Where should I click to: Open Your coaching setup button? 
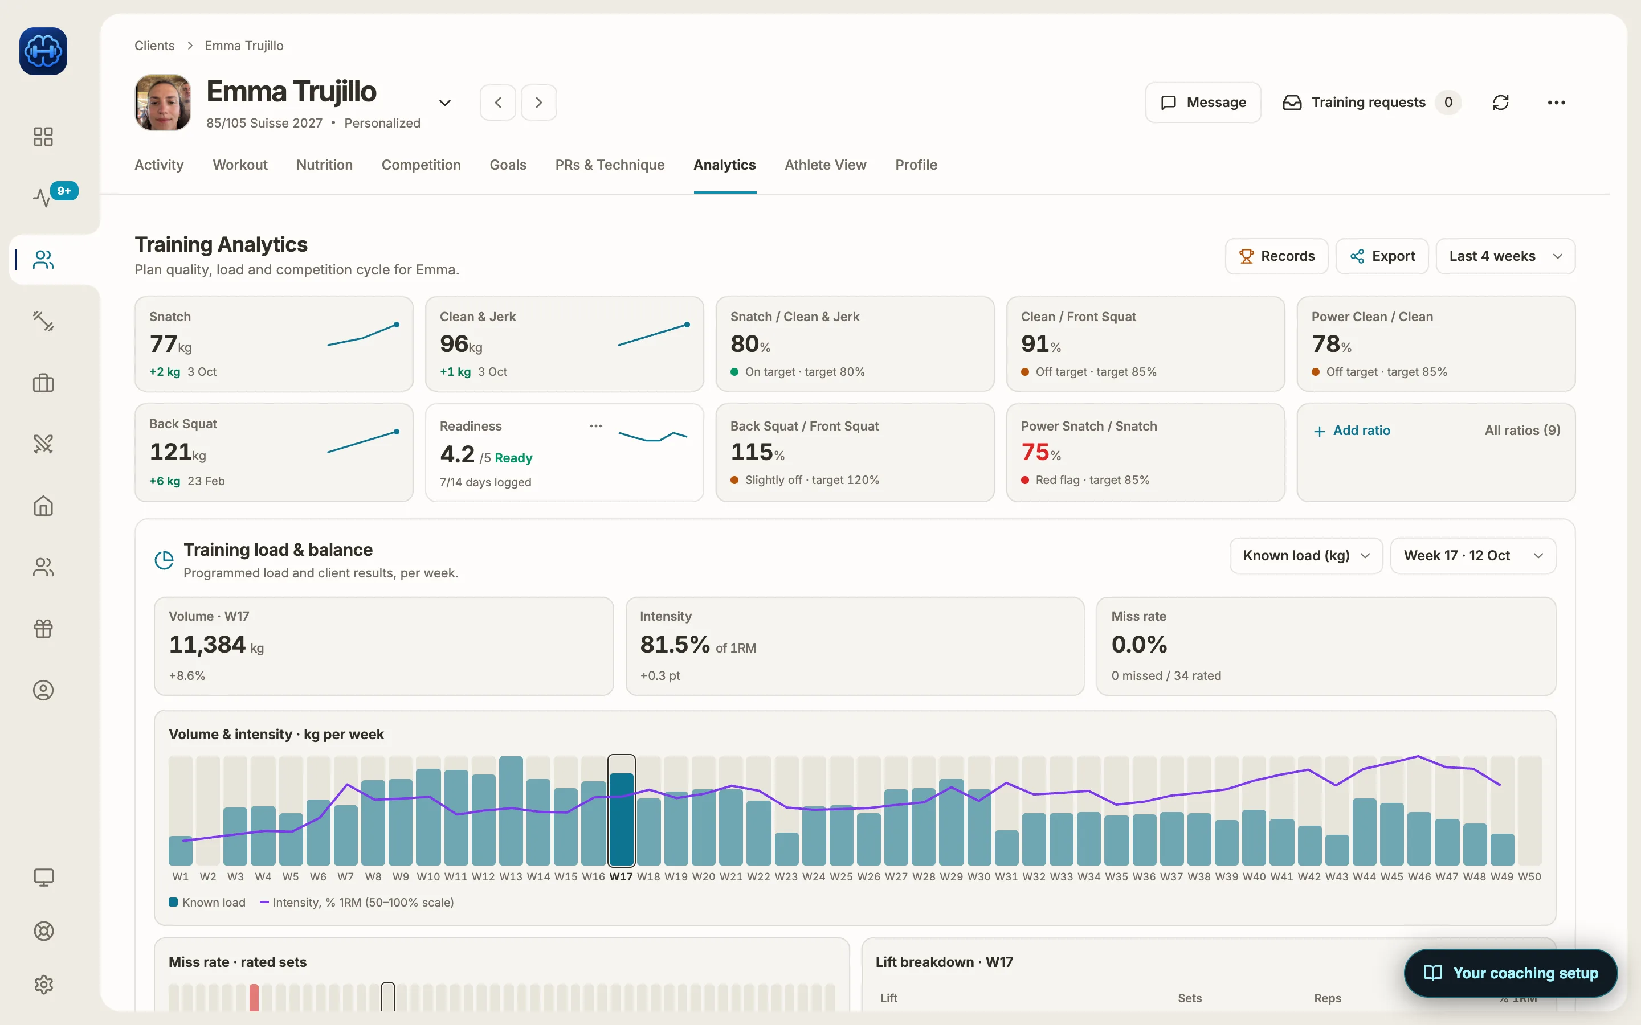point(1511,973)
